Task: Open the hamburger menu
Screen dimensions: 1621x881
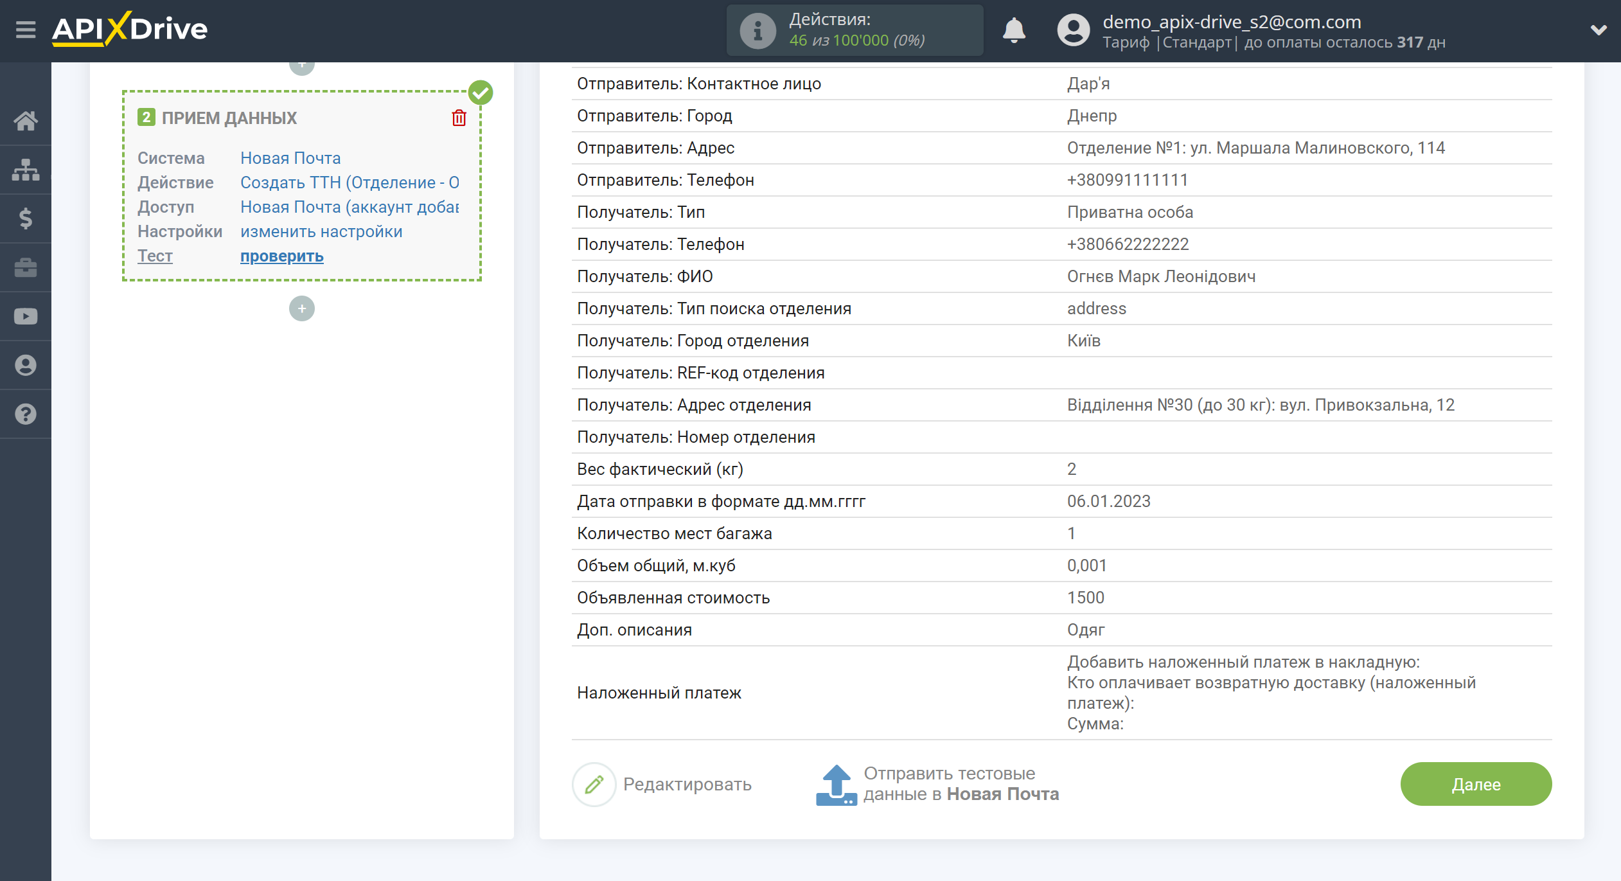Action: point(26,30)
